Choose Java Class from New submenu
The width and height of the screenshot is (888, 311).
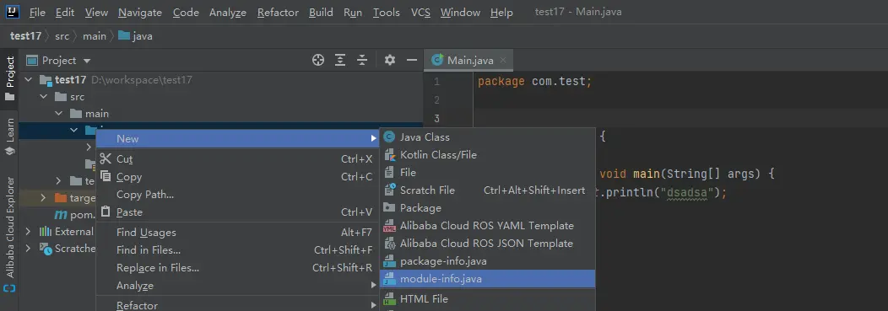pos(488,137)
